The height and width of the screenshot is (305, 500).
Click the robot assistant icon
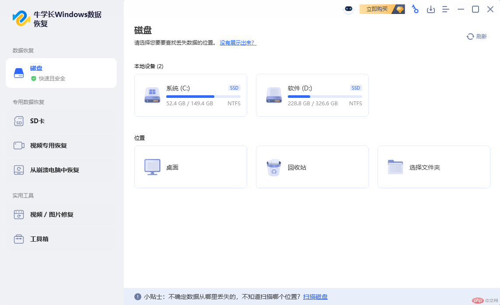348,10
